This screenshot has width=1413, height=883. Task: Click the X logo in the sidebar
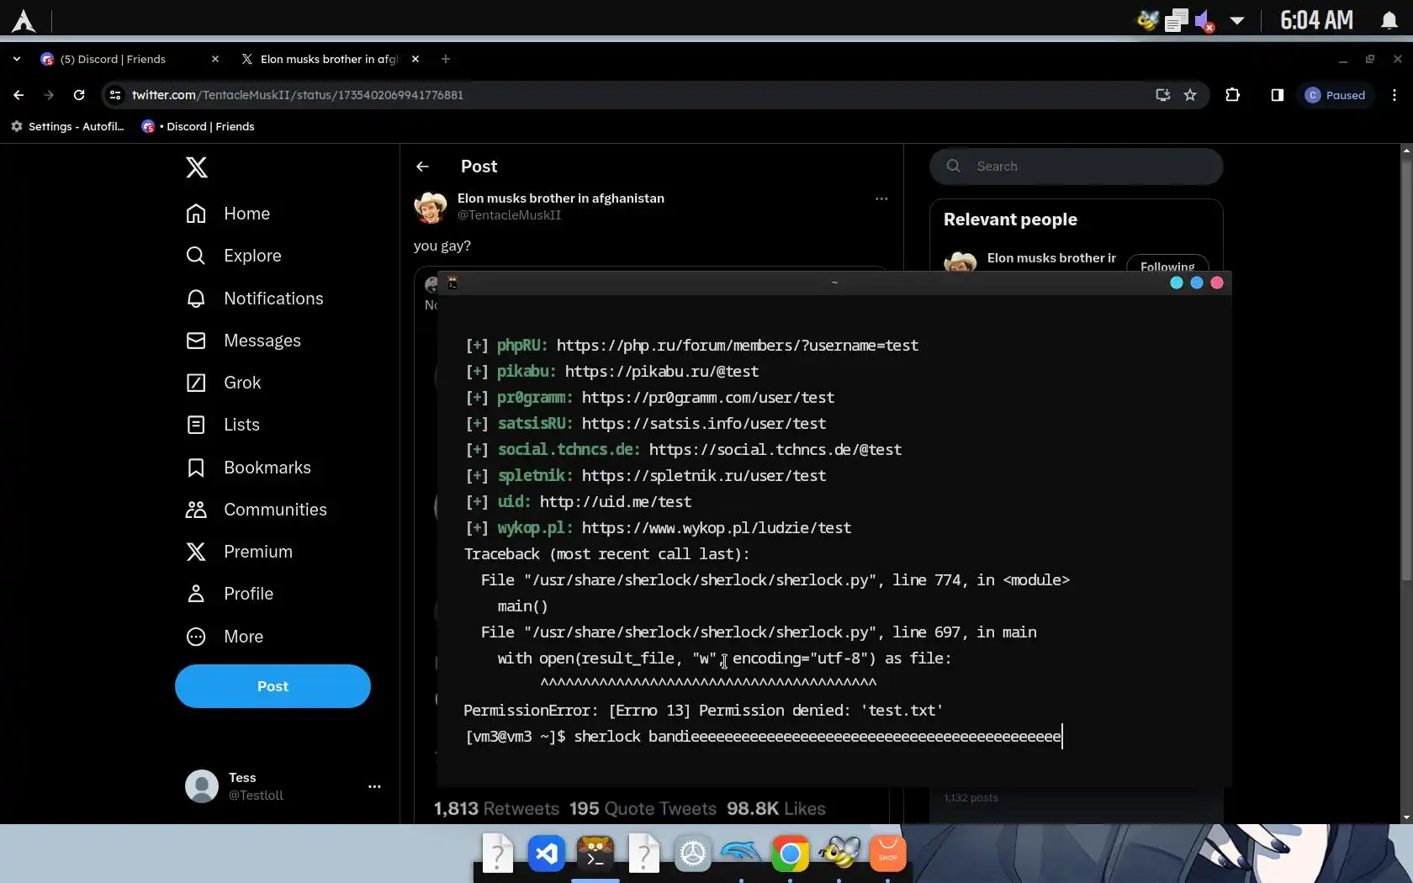[x=197, y=167]
